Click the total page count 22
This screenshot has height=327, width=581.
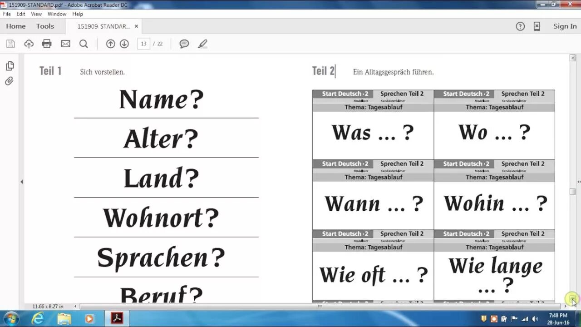[x=160, y=44]
